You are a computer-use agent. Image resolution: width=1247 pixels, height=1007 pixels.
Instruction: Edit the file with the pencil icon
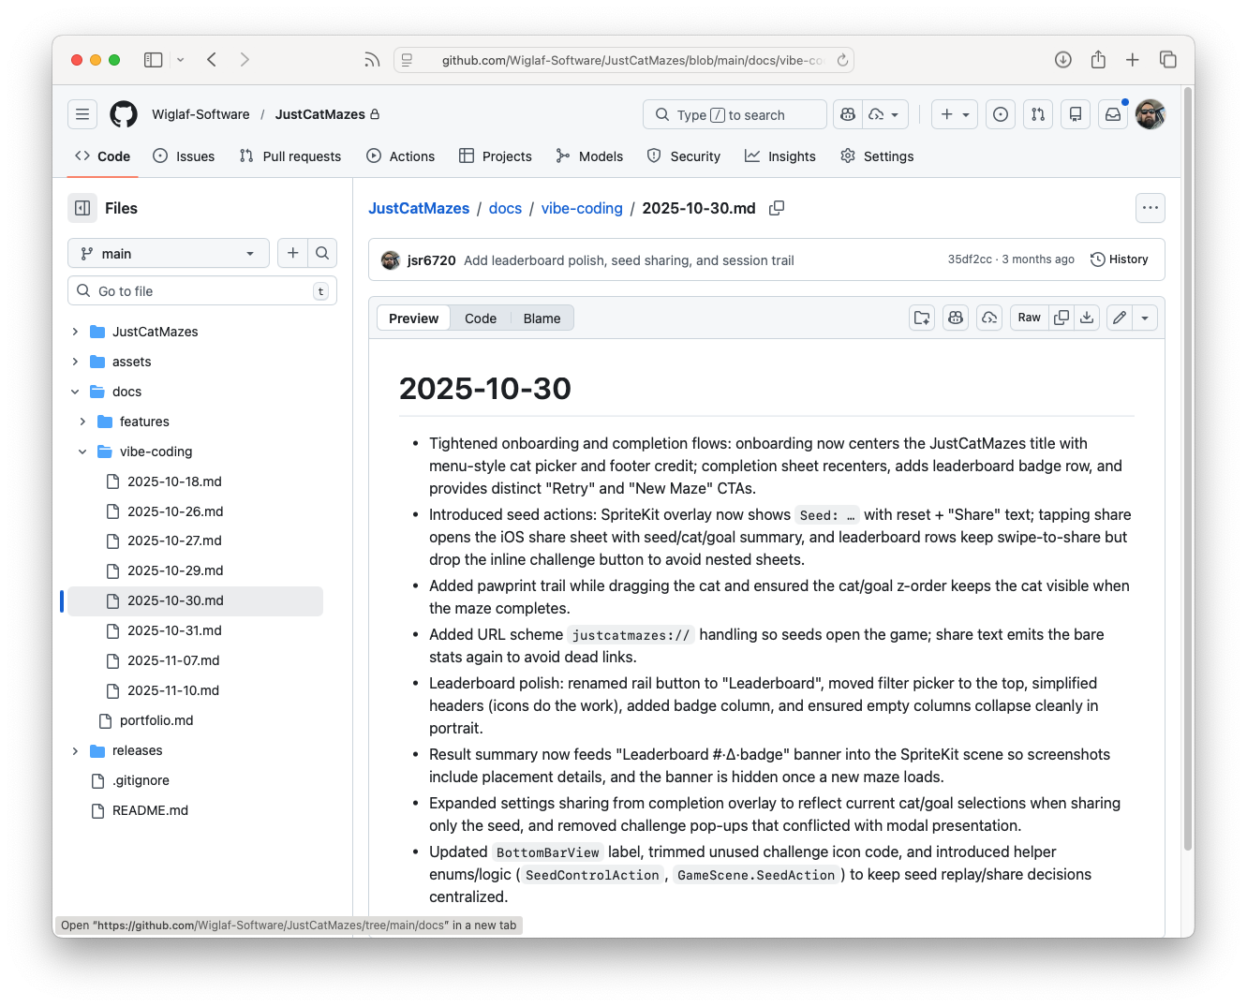click(1119, 318)
